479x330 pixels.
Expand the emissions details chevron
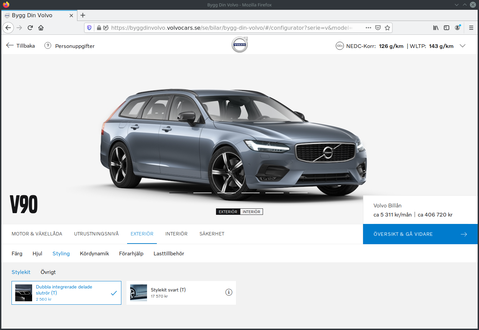(462, 46)
